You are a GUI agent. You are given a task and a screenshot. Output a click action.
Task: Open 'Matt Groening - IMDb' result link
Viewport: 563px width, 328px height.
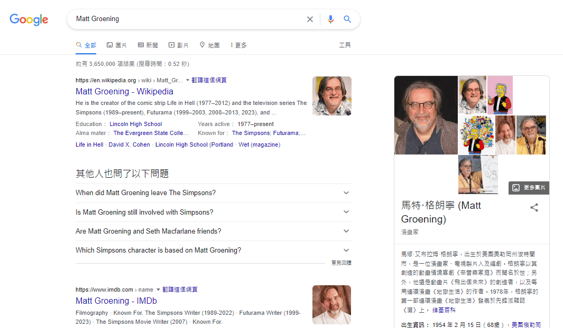click(116, 301)
